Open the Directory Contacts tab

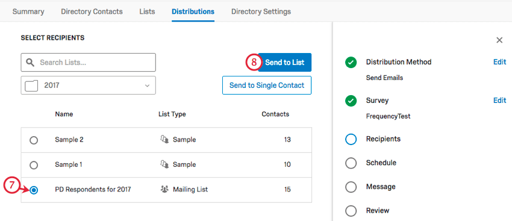(x=92, y=12)
